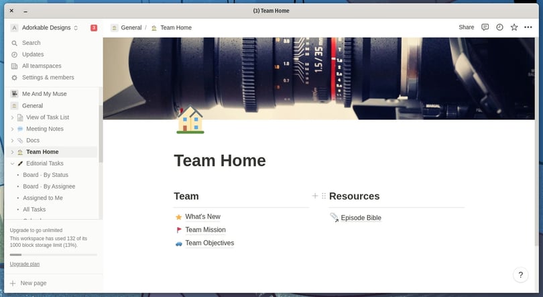Click the Team Home page title

point(220,161)
